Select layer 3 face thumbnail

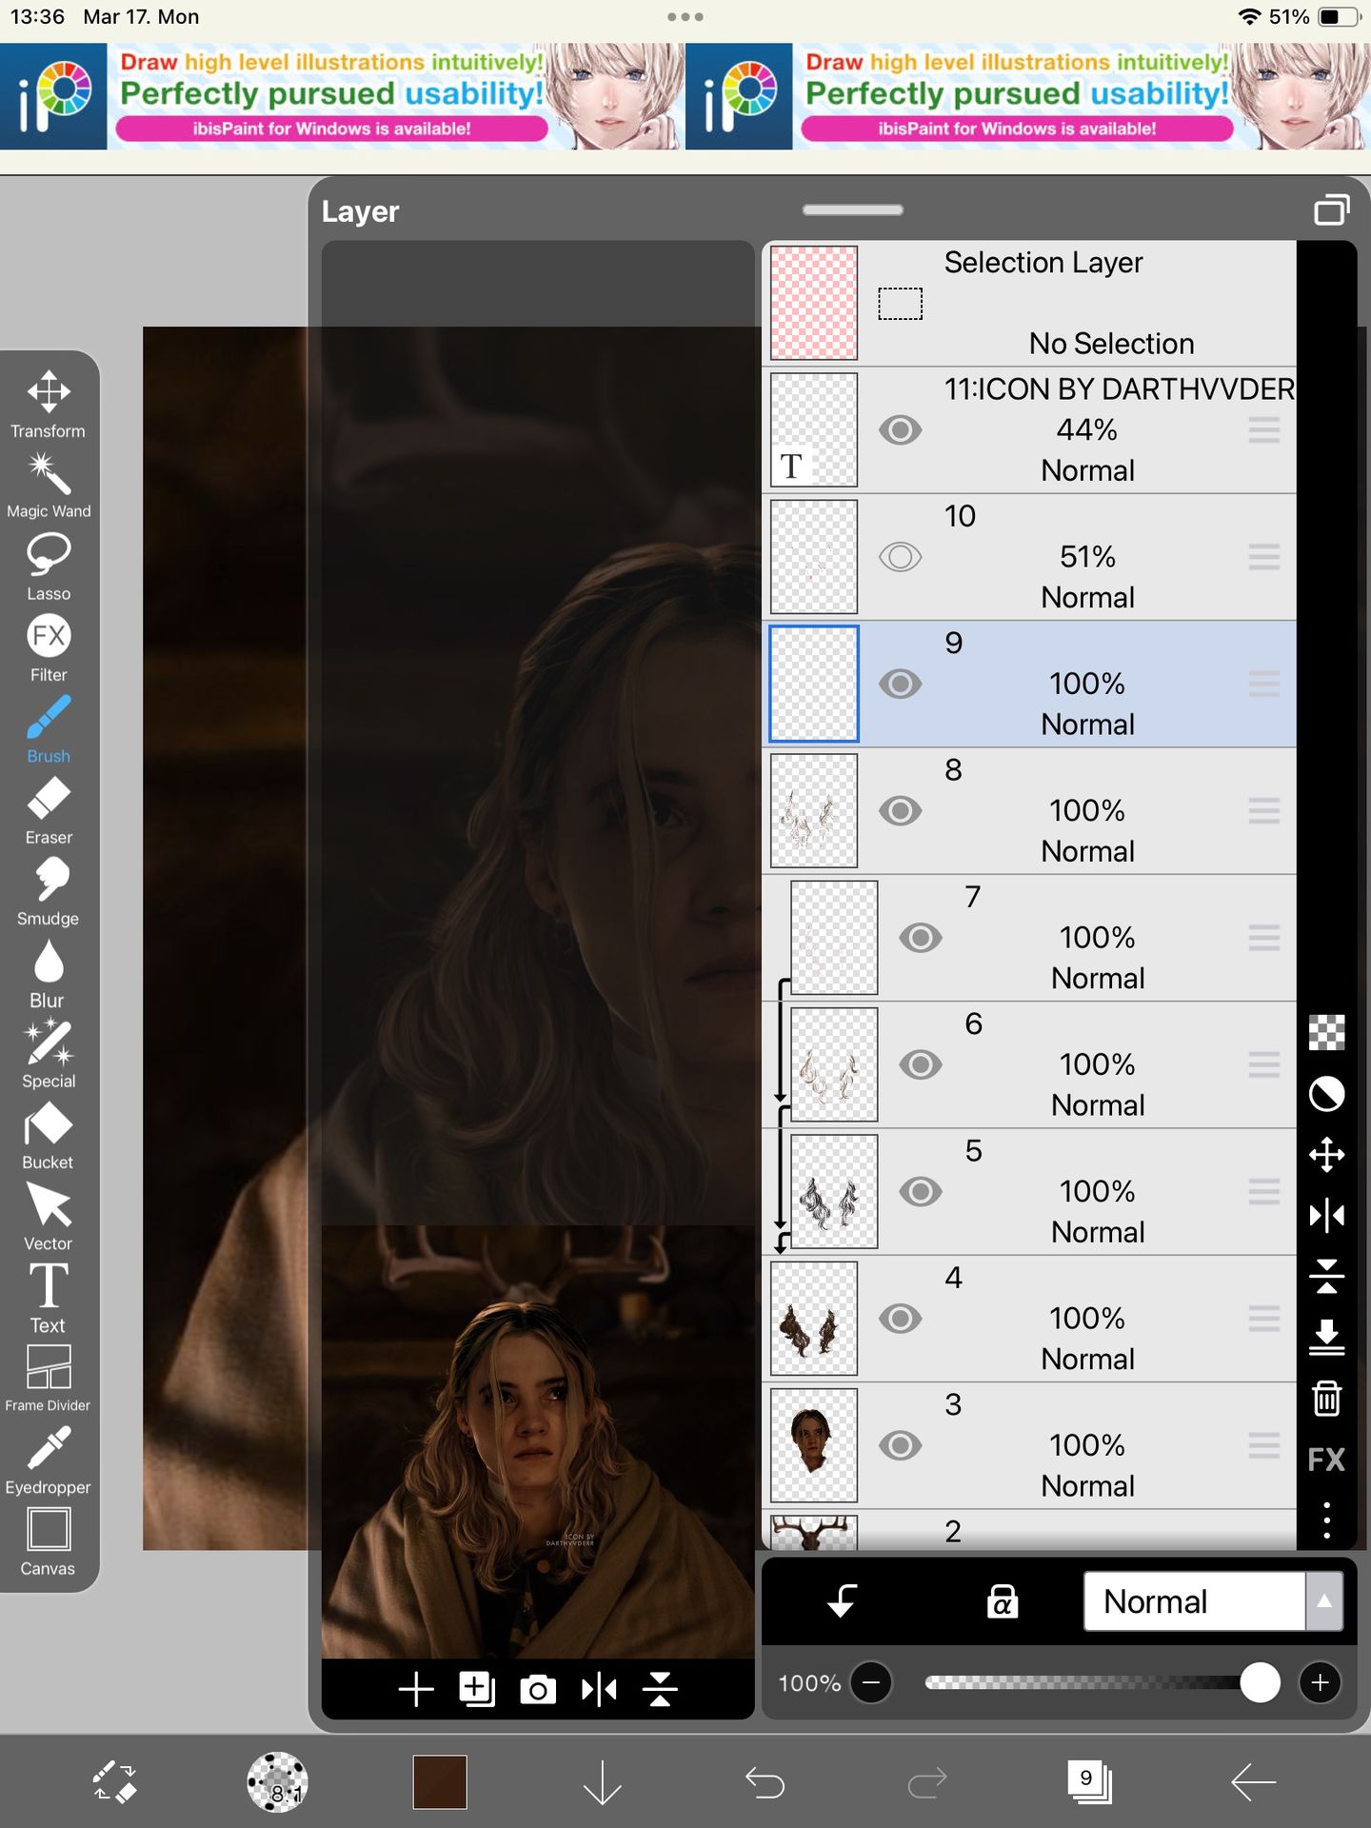[x=814, y=1445]
